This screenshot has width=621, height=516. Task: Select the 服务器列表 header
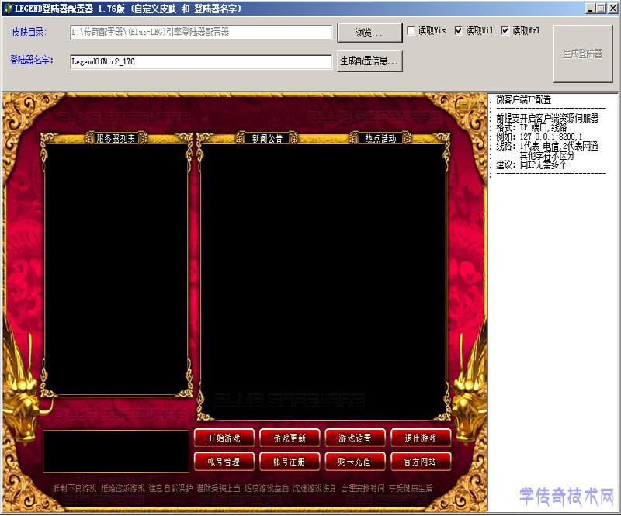(116, 139)
